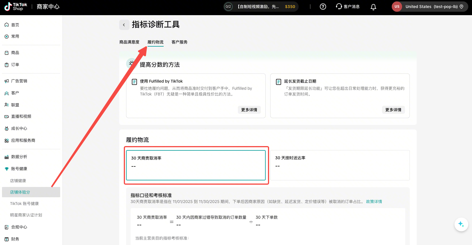Select the 30 天按时送达率 metric card
The height and width of the screenshot is (245, 472).
point(340,165)
